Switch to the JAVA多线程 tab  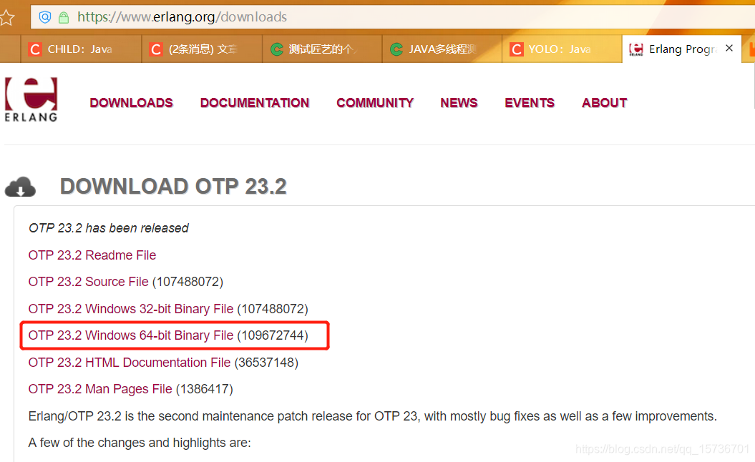coord(442,49)
